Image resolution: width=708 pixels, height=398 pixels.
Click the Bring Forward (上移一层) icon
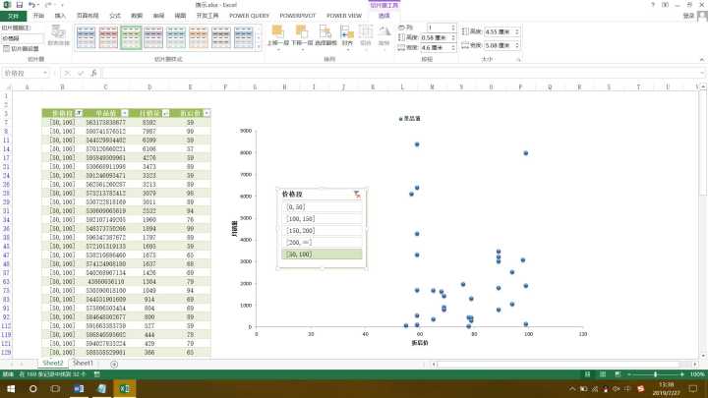click(277, 34)
